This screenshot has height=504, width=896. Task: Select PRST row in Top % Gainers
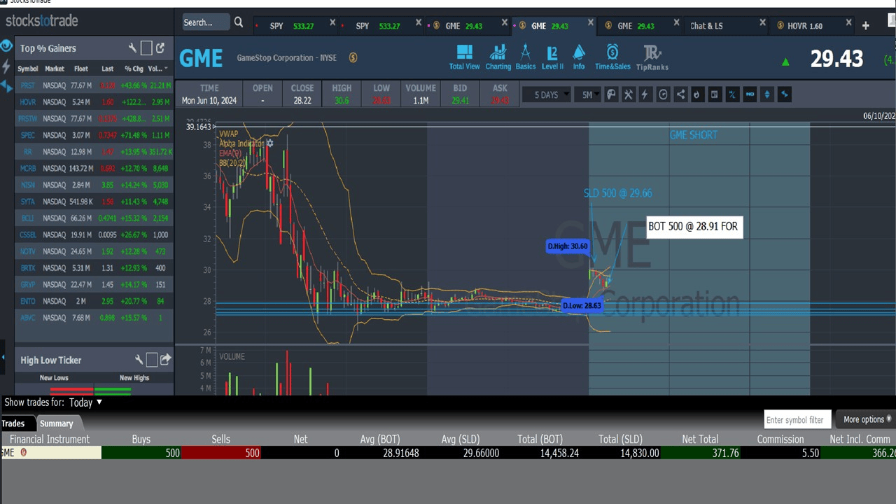click(94, 85)
